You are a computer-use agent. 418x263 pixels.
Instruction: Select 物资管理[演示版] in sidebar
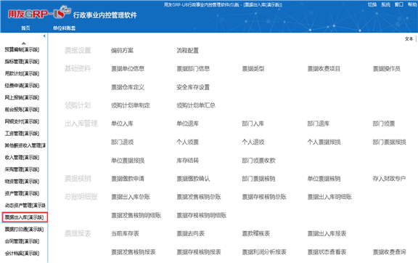tap(22, 182)
